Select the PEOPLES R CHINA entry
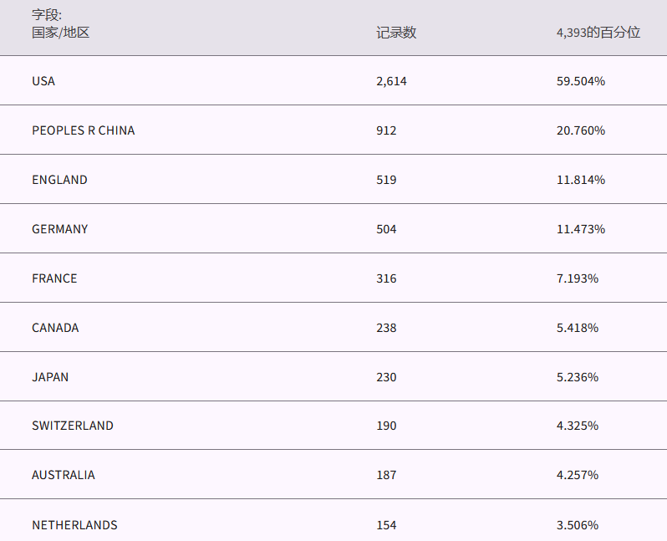This screenshot has width=667, height=541. pyautogui.click(x=83, y=130)
